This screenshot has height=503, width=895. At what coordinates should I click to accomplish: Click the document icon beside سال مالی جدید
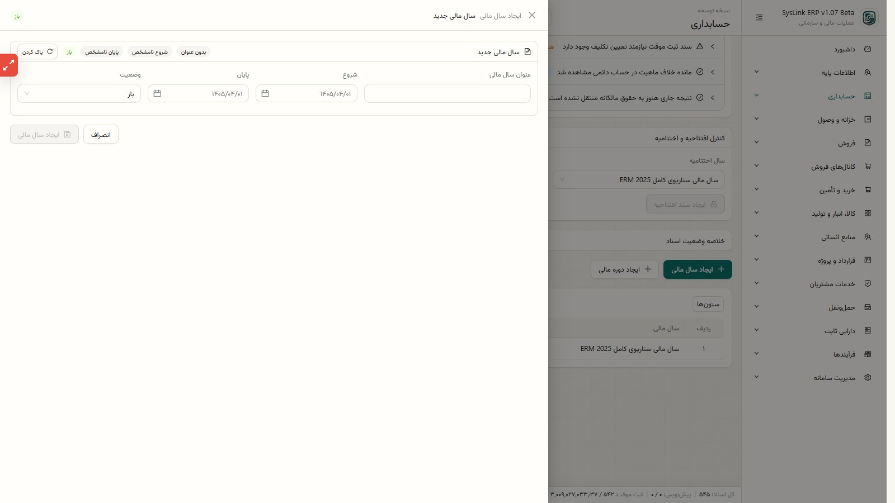[527, 51]
